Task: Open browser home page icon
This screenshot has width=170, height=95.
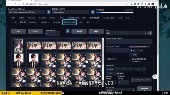Action: [19, 4]
